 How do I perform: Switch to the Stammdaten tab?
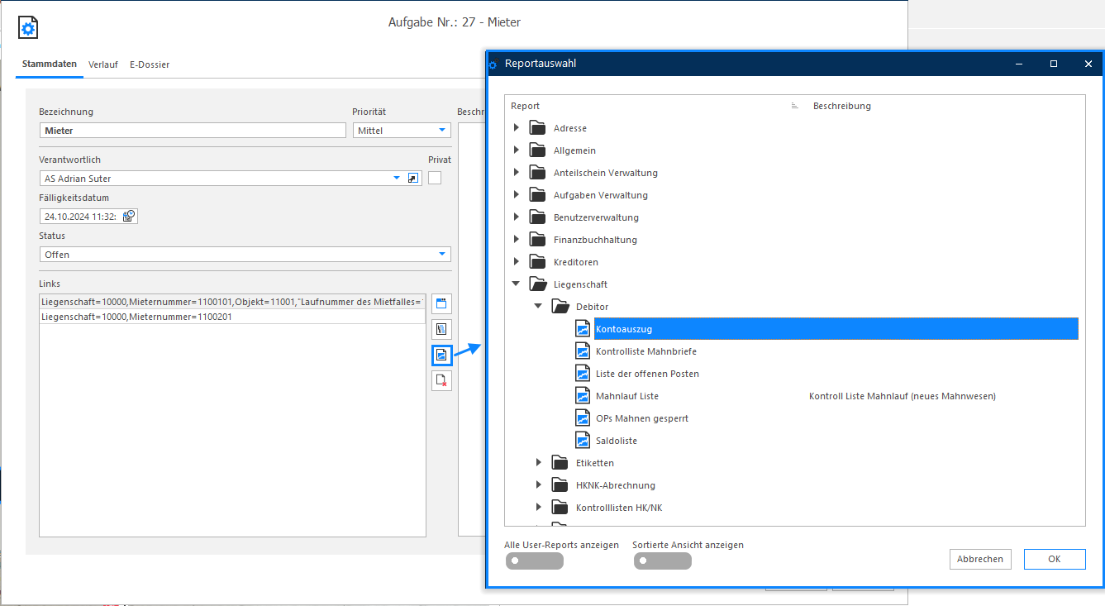pyautogui.click(x=50, y=64)
